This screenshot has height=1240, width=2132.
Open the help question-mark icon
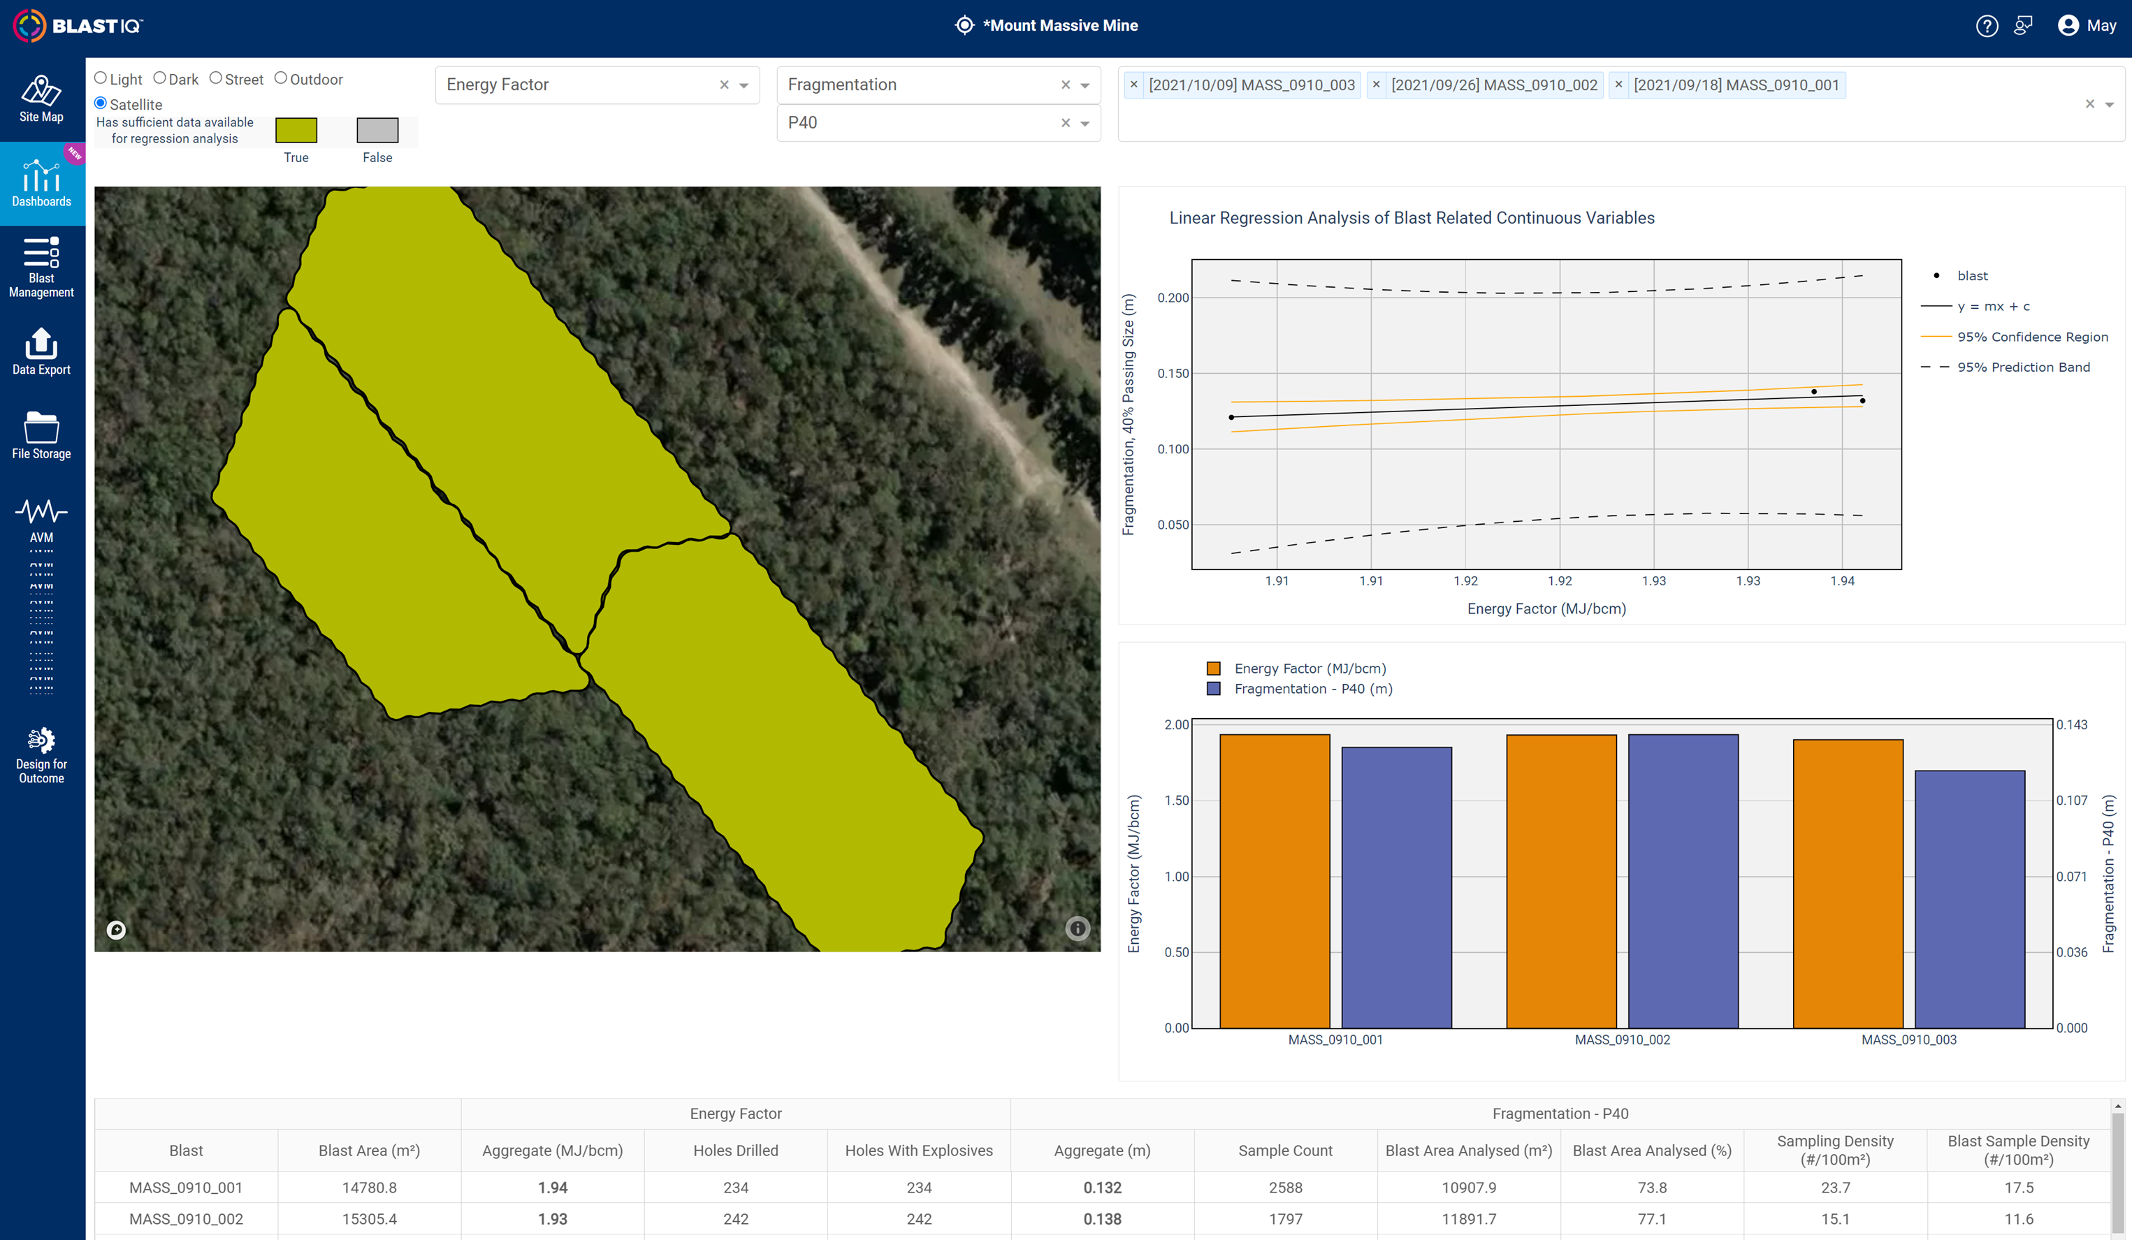click(1987, 25)
